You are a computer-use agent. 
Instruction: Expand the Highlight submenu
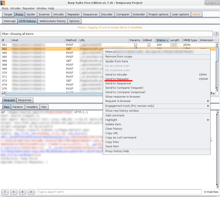(x=208, y=120)
